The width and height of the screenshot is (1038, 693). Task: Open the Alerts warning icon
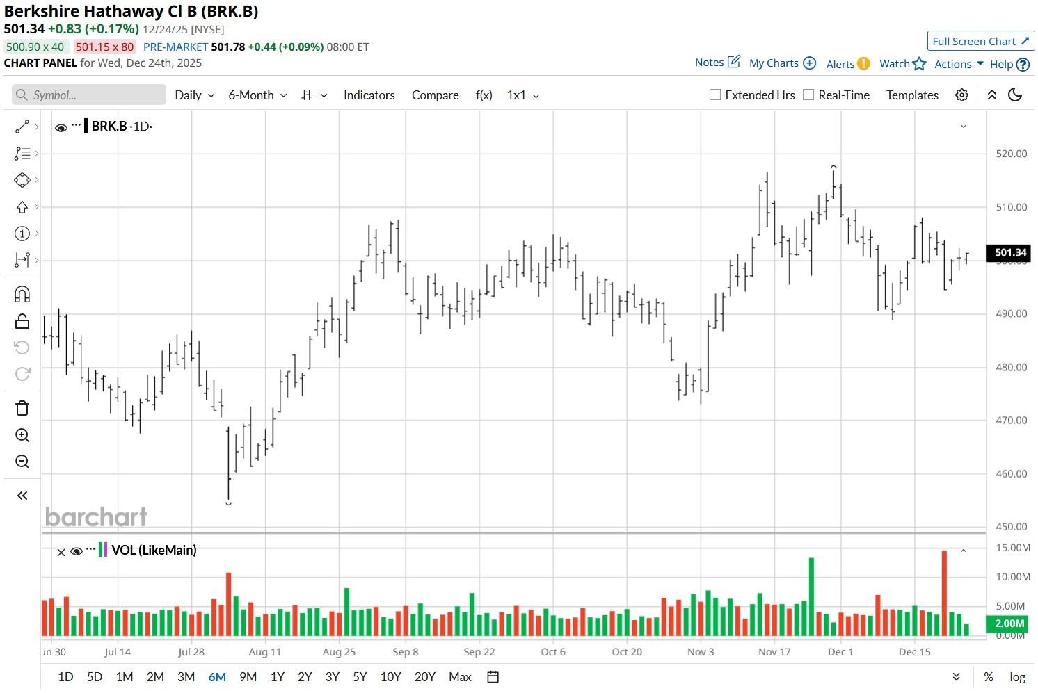point(863,64)
